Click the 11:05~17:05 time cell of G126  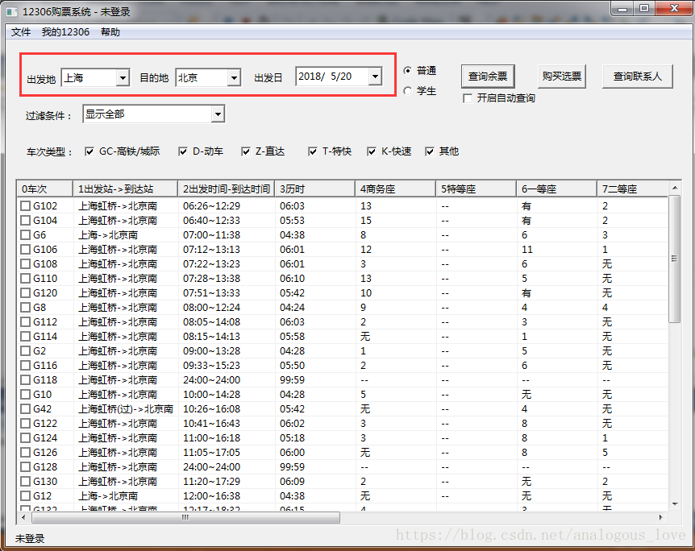(x=211, y=452)
